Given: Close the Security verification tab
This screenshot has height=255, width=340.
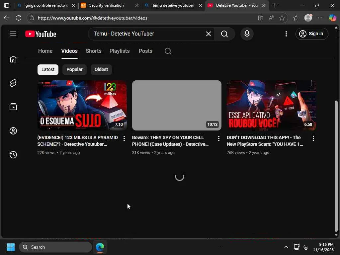Looking at the screenshot, I should [137, 5].
